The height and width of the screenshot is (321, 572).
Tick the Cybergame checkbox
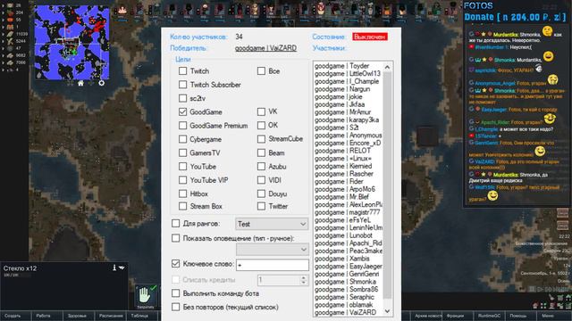coord(182,139)
